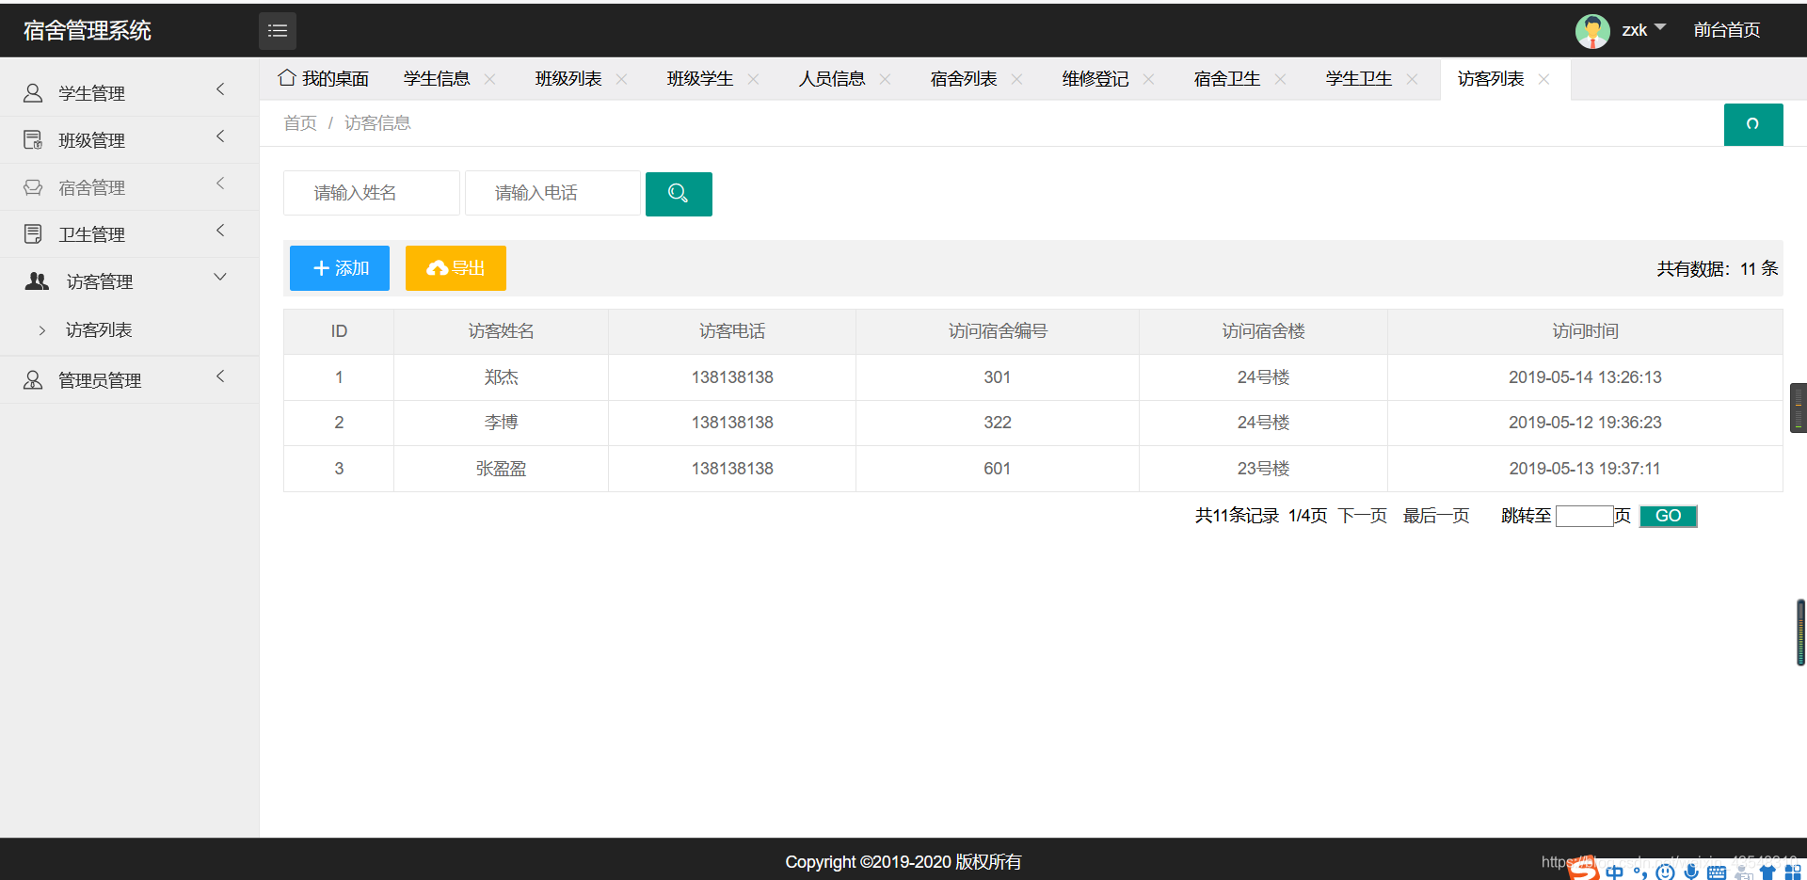The width and height of the screenshot is (1807, 880).
Task: Close the 学生卫生 tab
Action: point(1413,79)
